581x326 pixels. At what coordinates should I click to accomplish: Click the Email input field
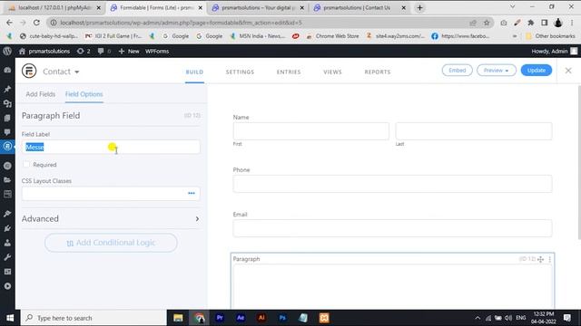392,228
